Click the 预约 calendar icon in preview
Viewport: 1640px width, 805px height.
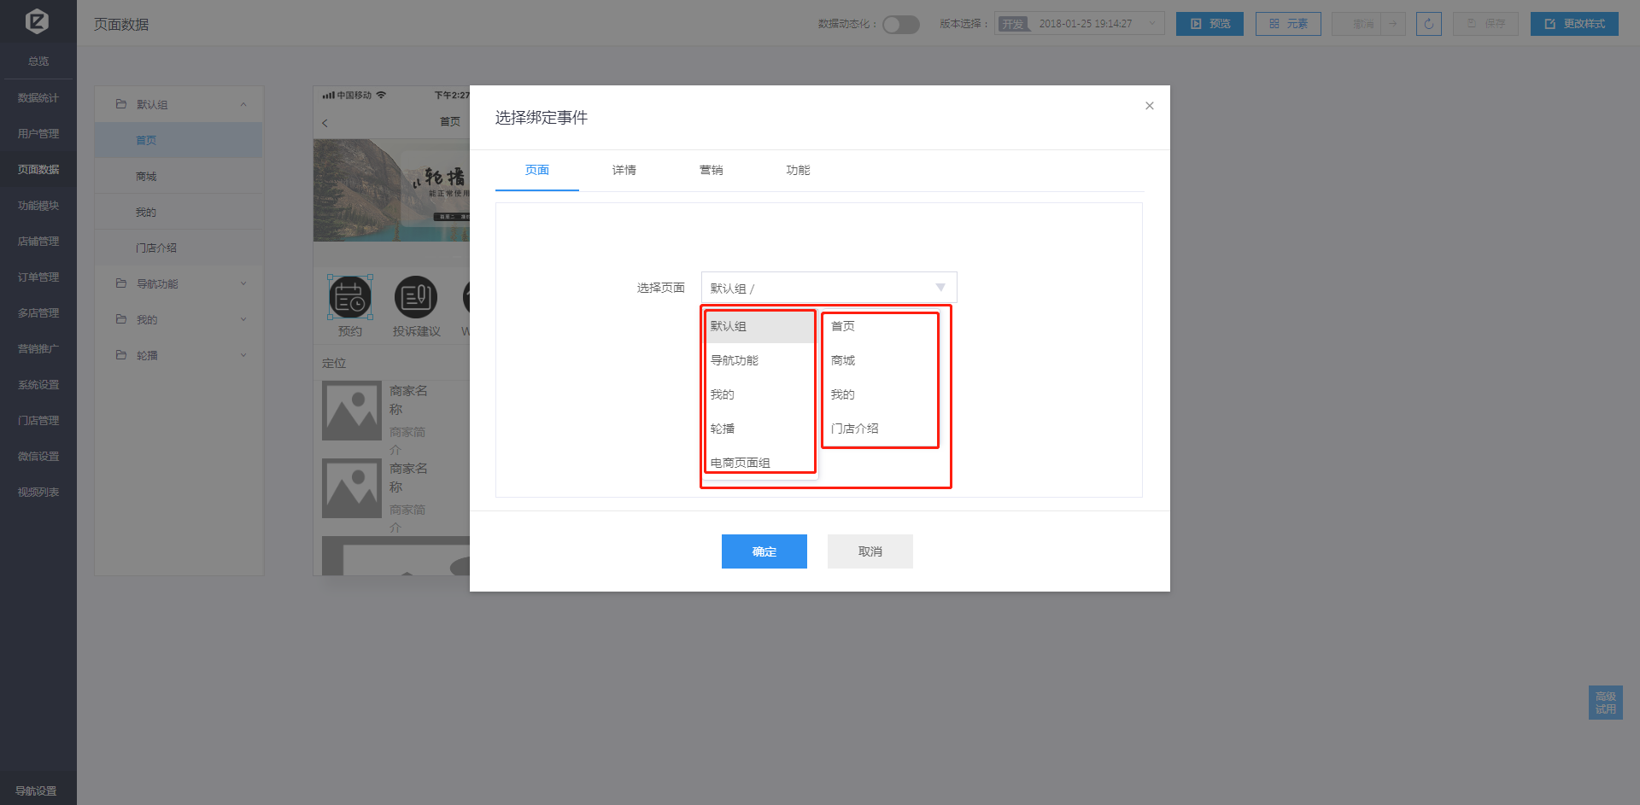(x=349, y=297)
